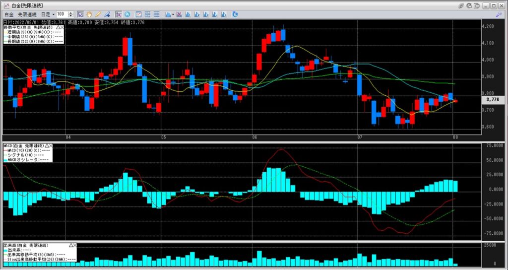Select the fourth numbered chart preset icon
The image size is (508, 270).
point(215,14)
